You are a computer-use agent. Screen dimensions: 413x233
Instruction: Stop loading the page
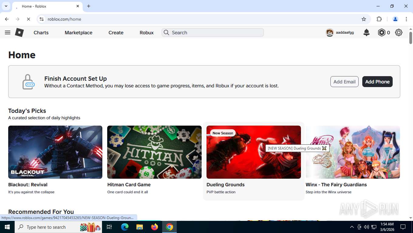28,19
